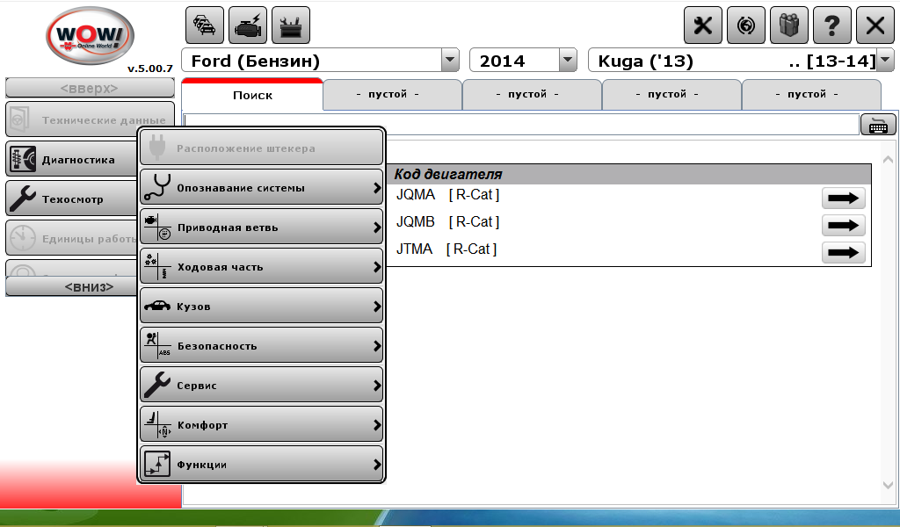Click the JQMA [R-Cat] engine code text
Image resolution: width=900 pixels, height=527 pixels.
pyautogui.click(x=447, y=195)
